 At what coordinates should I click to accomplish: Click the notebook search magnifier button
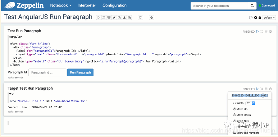click(x=252, y=6)
